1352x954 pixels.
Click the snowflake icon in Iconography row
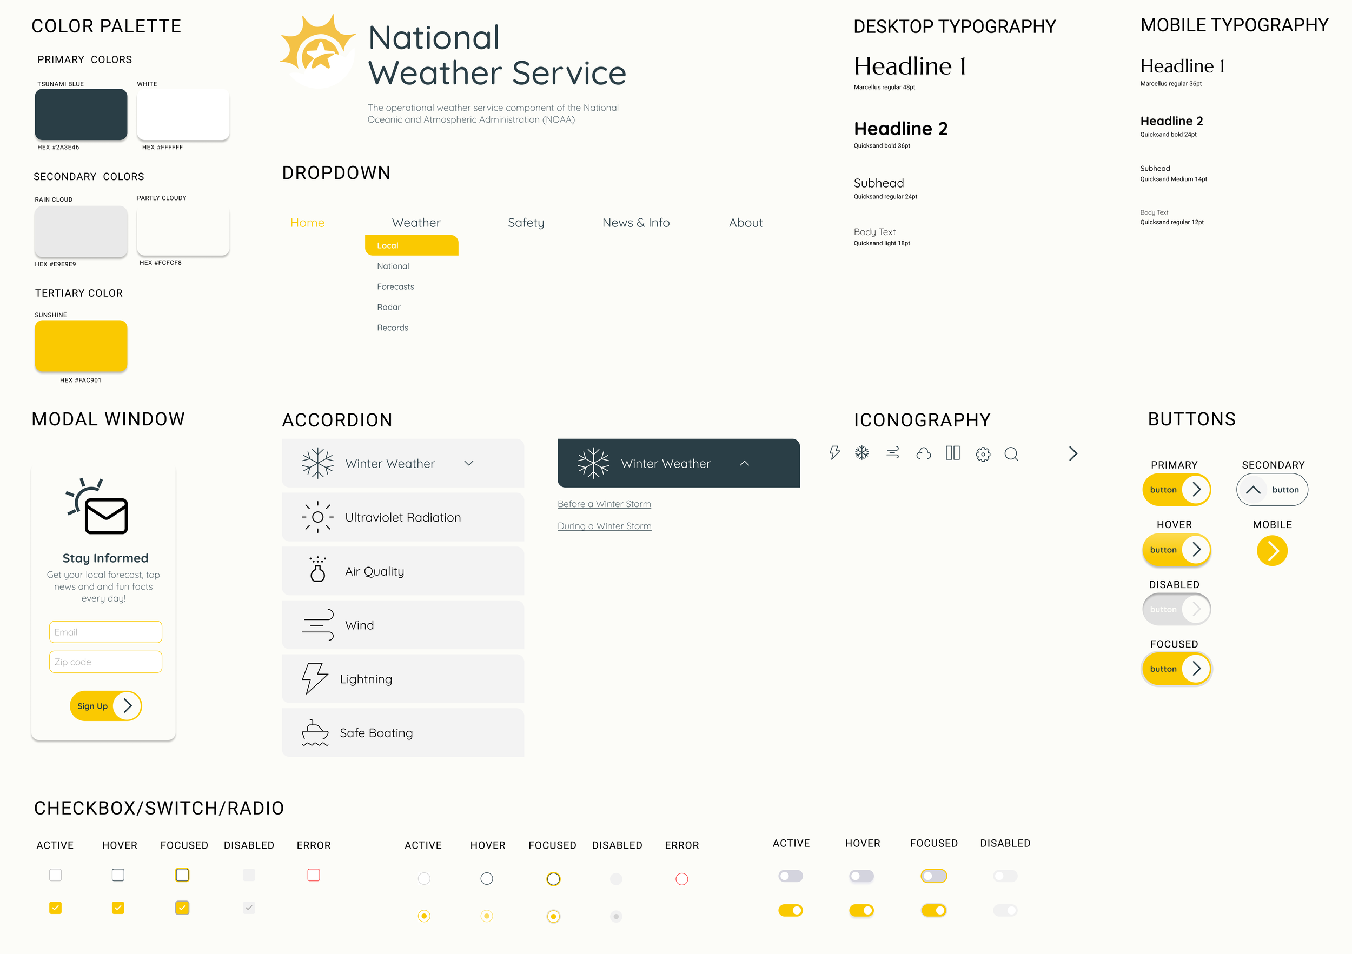pos(862,452)
